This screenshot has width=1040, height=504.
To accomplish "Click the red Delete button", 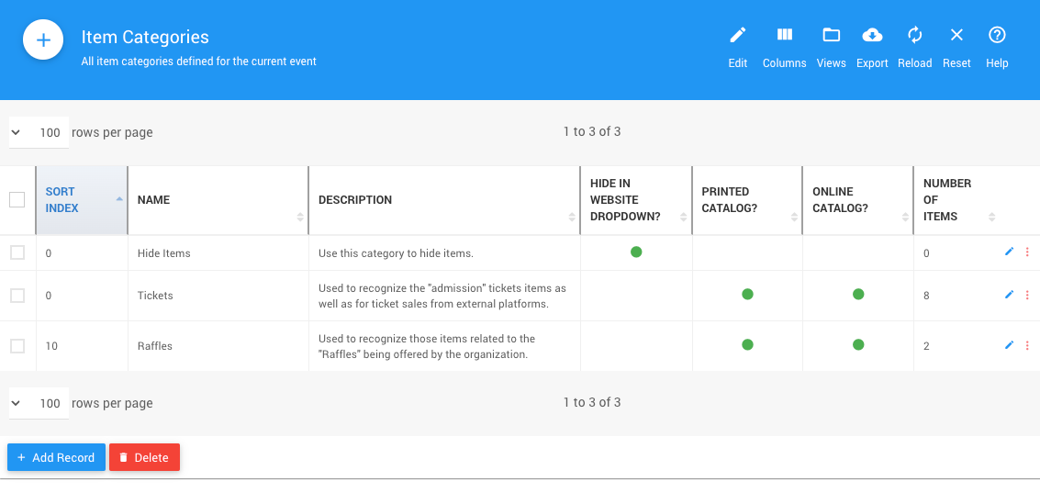I will tap(144, 457).
